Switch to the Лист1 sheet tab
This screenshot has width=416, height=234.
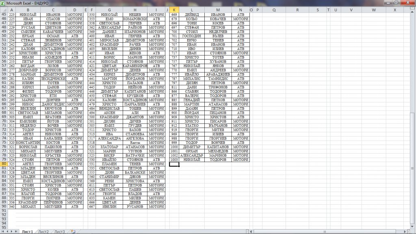coord(28,232)
